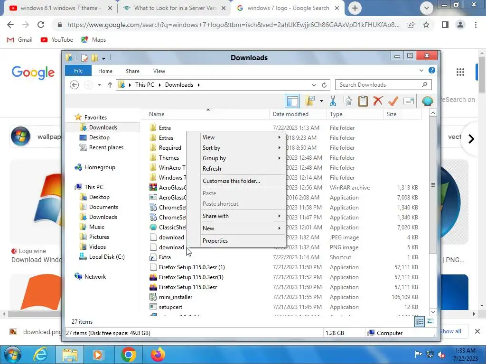Screen dimensions: 486x364
Task: Click the folder options toolbar icon
Action: [x=310, y=101]
